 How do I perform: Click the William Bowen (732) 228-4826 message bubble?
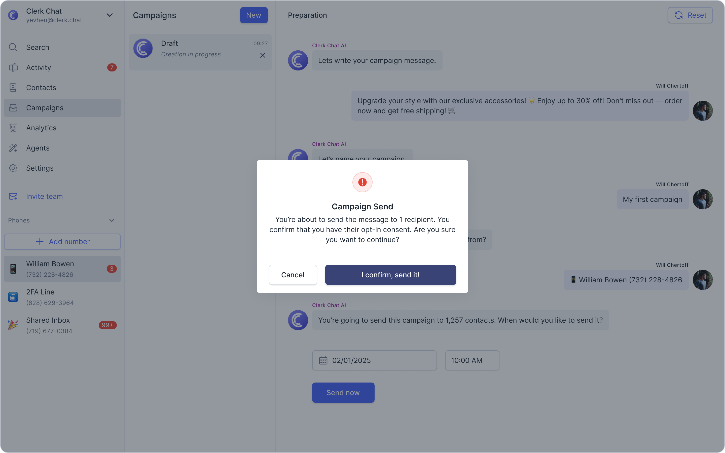pos(626,280)
